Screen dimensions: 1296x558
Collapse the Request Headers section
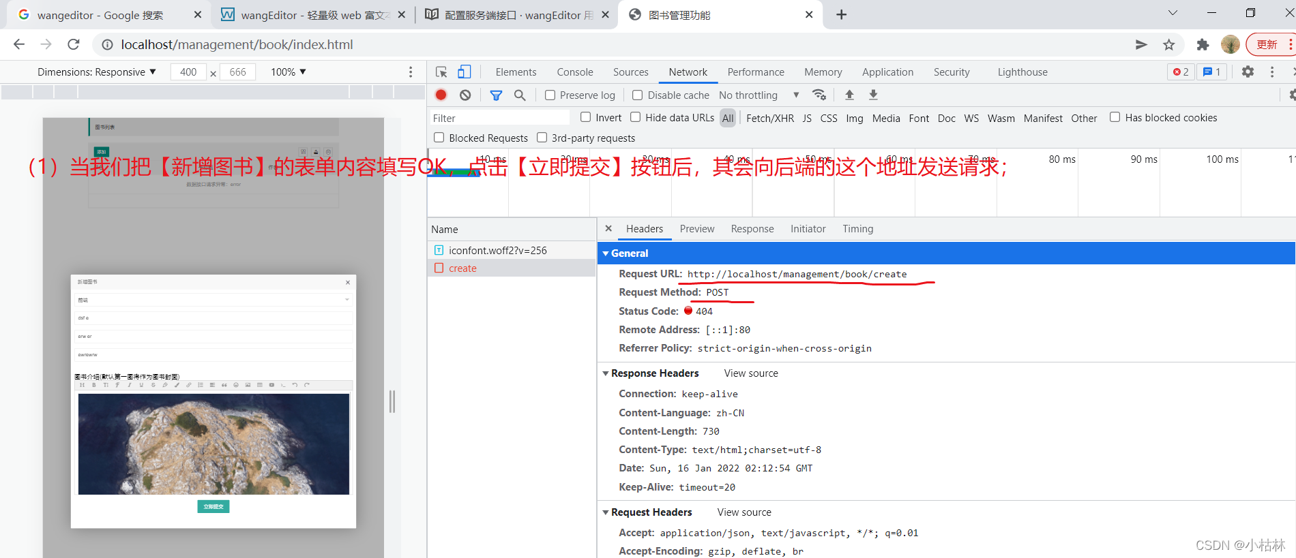pos(605,512)
